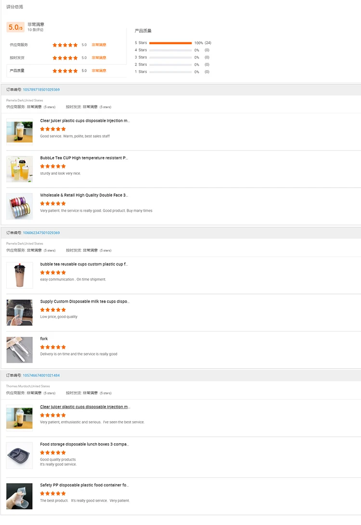Open order number 106062347501029369
Screen dimensions: 361x525
click(x=41, y=233)
